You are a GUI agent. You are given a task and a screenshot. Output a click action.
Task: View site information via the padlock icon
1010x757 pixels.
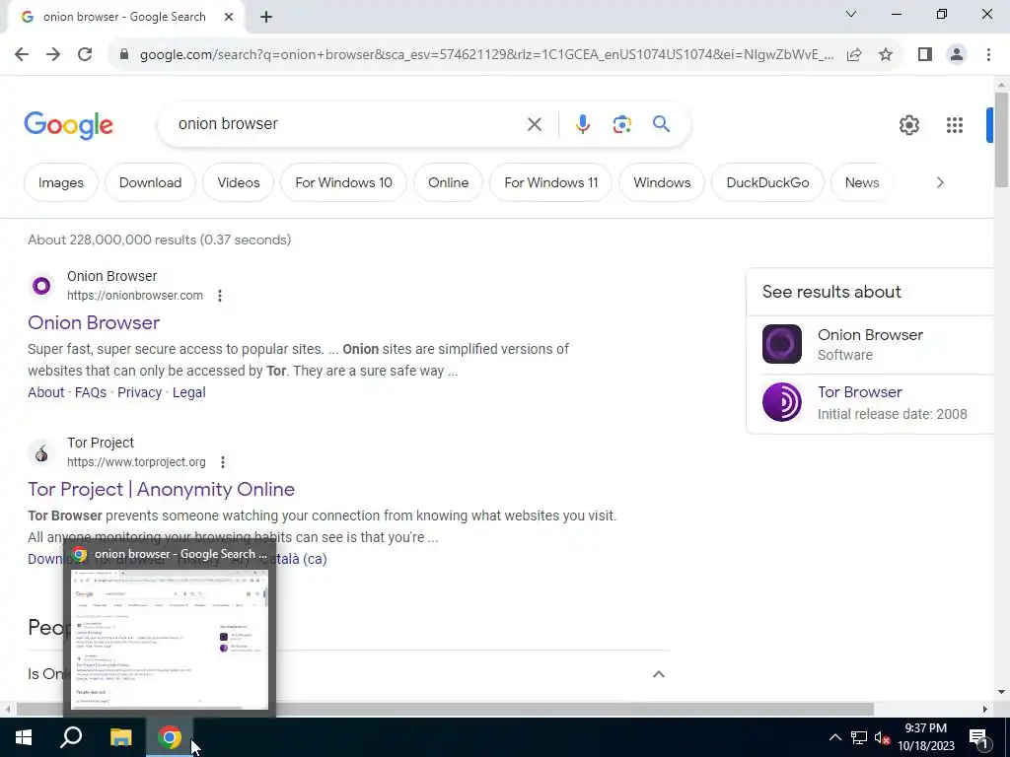pos(124,54)
